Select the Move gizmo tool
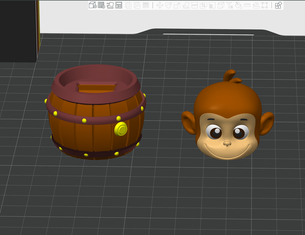This screenshot has height=235, width=305. coord(160,5)
